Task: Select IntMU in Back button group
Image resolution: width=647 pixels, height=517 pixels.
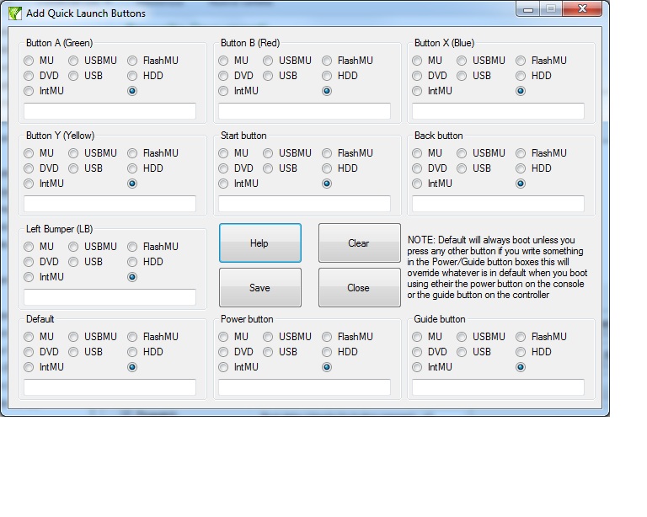Action: [418, 184]
